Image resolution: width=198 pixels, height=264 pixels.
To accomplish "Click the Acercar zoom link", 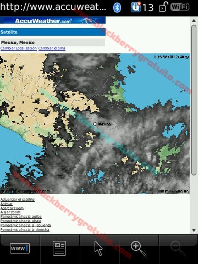I will coord(12,208).
